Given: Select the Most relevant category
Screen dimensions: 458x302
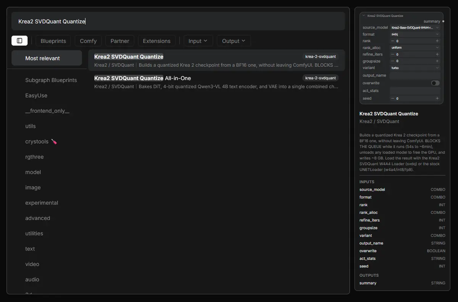Looking at the screenshot, I should (47, 58).
